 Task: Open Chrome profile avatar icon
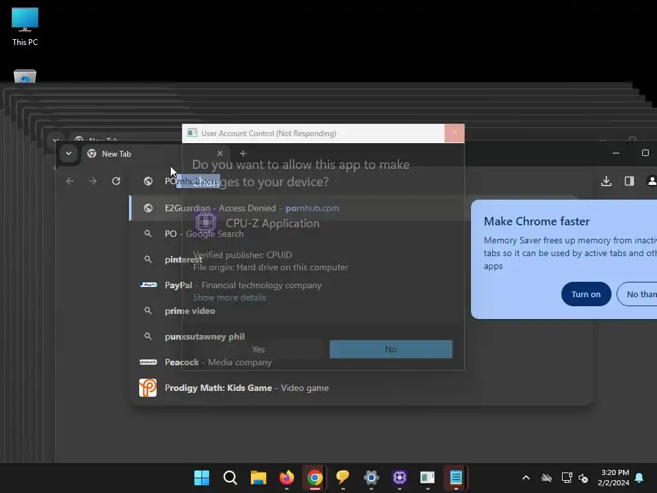652,181
